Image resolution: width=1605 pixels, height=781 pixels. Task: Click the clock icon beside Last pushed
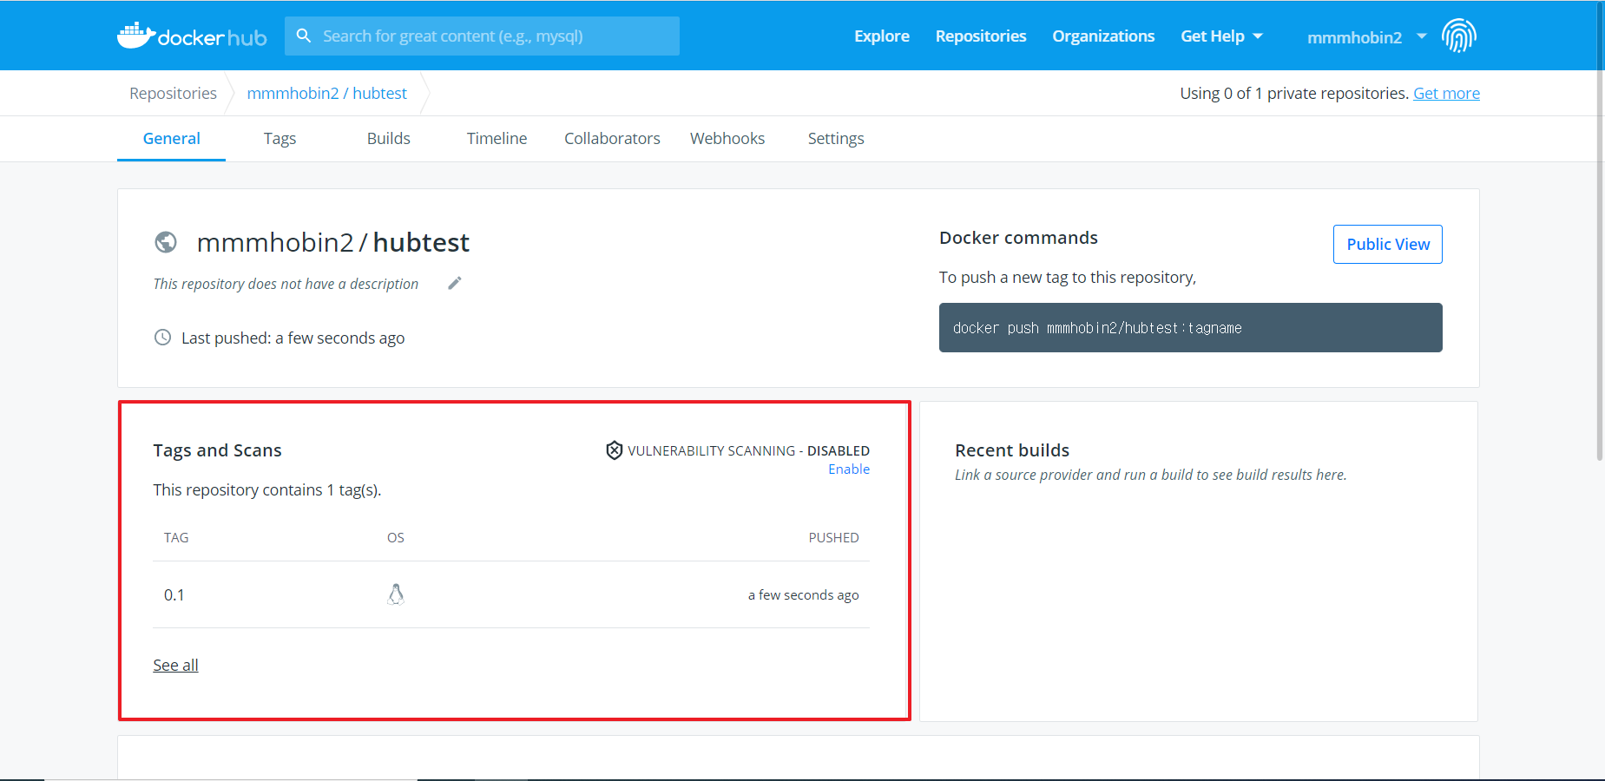pyautogui.click(x=162, y=337)
